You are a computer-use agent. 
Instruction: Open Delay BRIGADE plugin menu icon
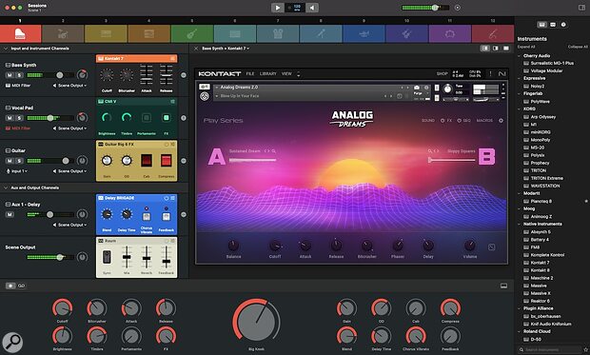tap(172, 198)
